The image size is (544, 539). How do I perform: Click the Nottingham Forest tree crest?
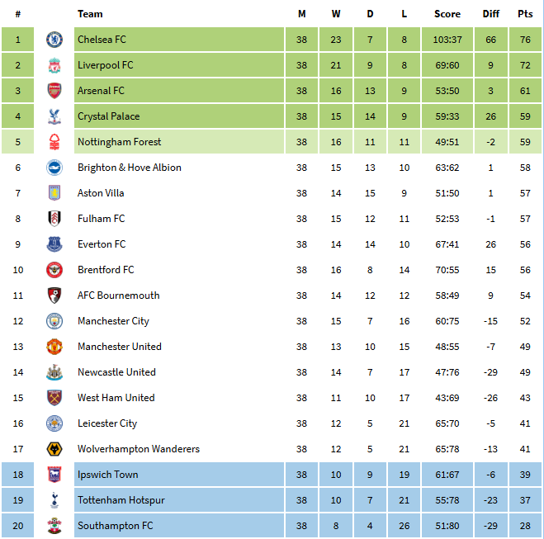point(54,142)
